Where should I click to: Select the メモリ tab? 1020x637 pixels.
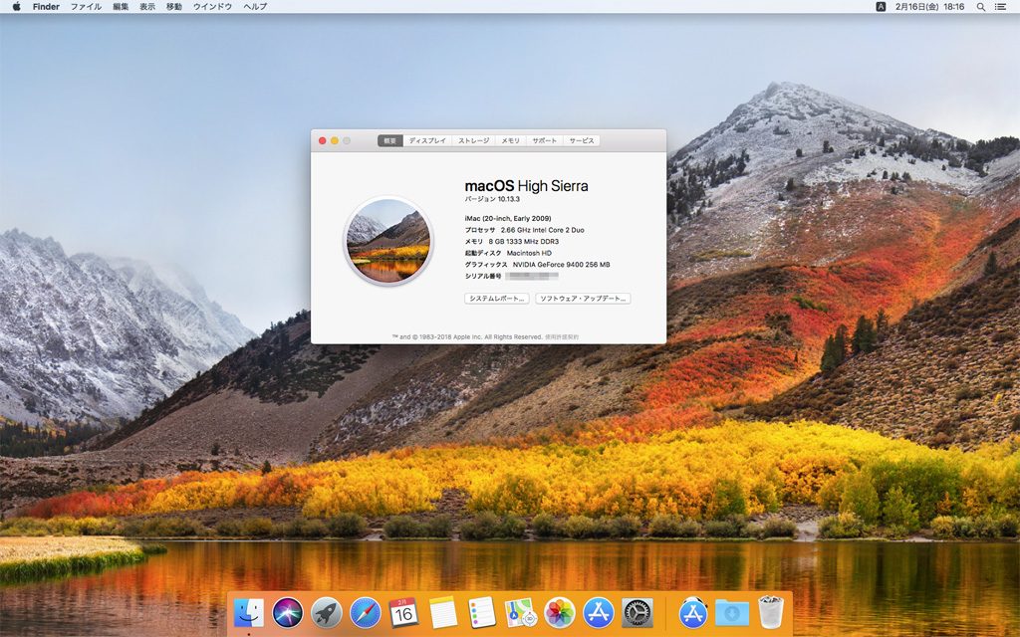(509, 140)
